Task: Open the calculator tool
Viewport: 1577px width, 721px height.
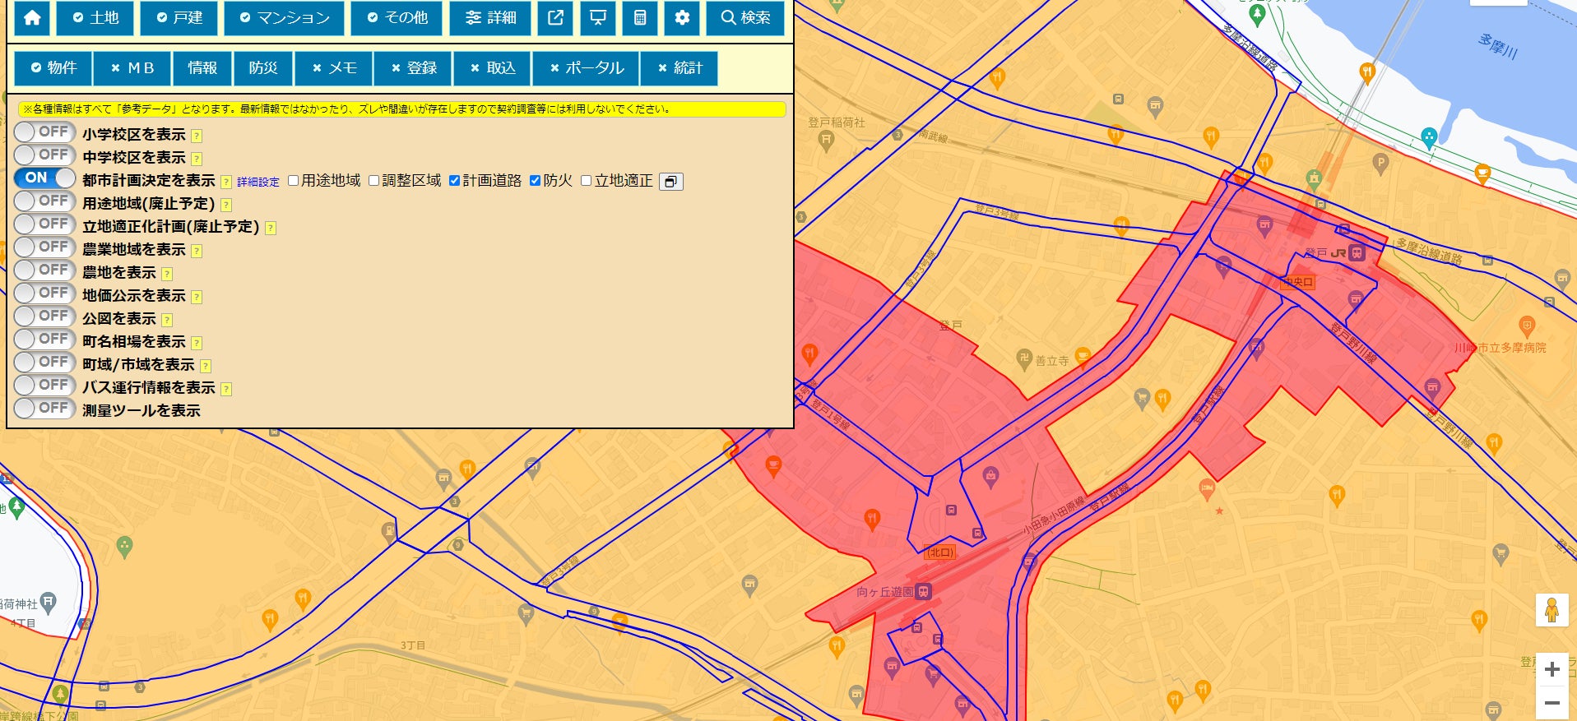Action: [640, 18]
